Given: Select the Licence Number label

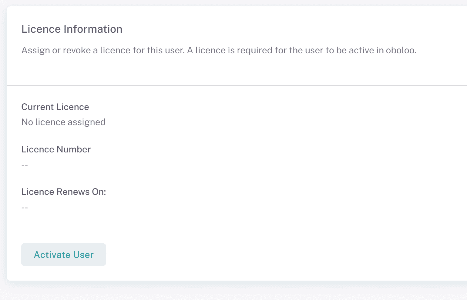Looking at the screenshot, I should 56,149.
